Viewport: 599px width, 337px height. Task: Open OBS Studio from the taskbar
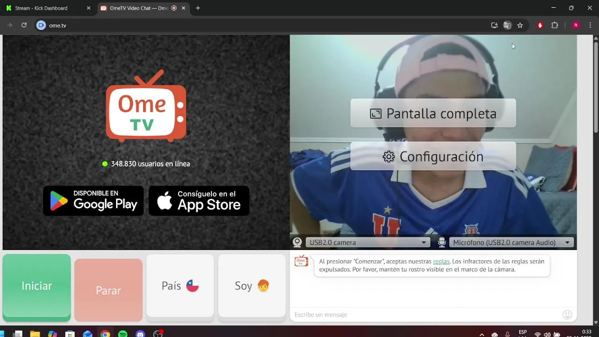pyautogui.click(x=158, y=334)
